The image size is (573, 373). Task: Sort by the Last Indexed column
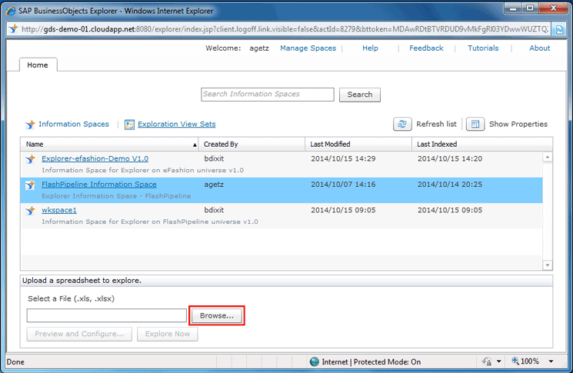(x=482, y=145)
